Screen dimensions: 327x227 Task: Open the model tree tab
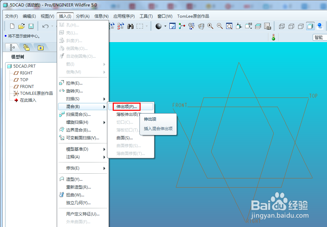pyautogui.click(x=12, y=48)
